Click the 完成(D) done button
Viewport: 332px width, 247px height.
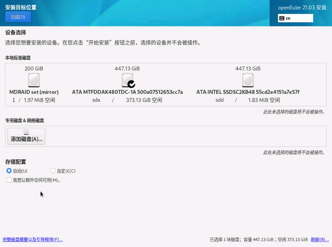coord(18,17)
